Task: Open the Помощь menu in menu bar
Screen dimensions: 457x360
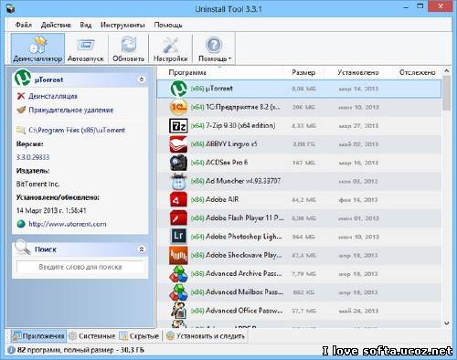Action: tap(168, 25)
